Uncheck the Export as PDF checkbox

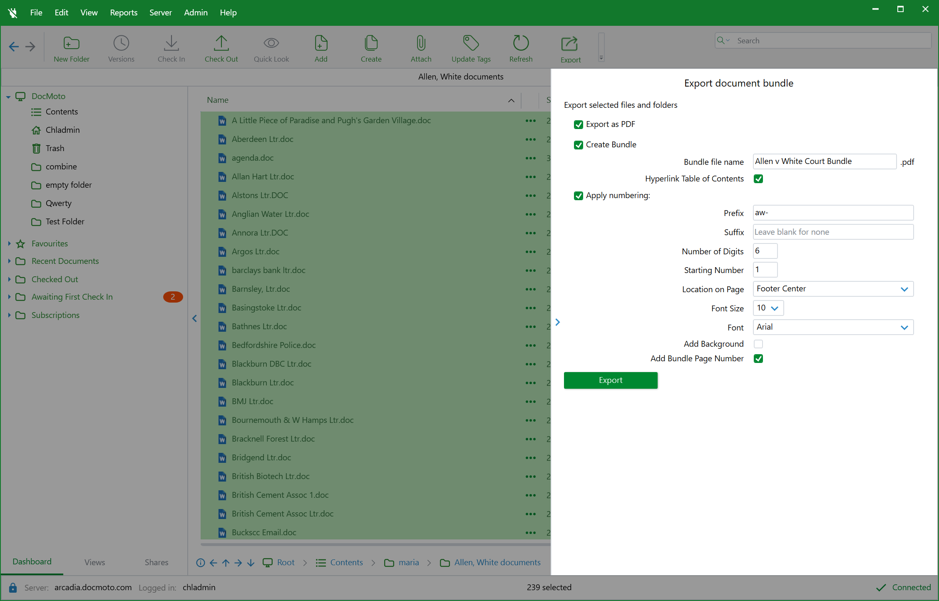pos(578,124)
